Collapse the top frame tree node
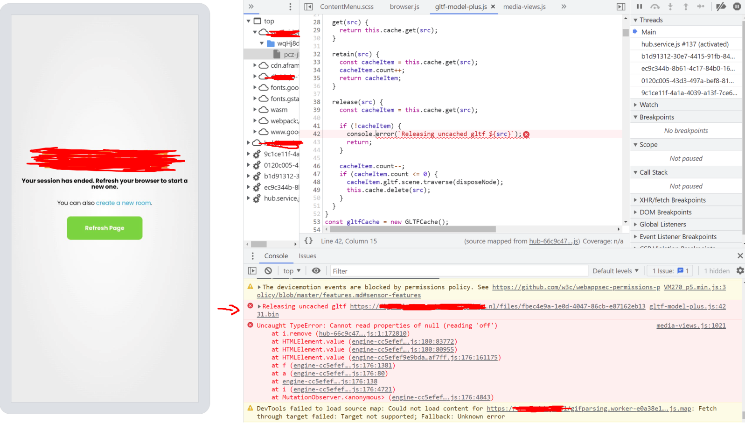The height and width of the screenshot is (424, 745). (248, 21)
